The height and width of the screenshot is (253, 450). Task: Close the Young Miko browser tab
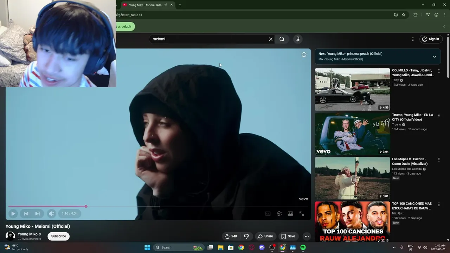point(172,5)
